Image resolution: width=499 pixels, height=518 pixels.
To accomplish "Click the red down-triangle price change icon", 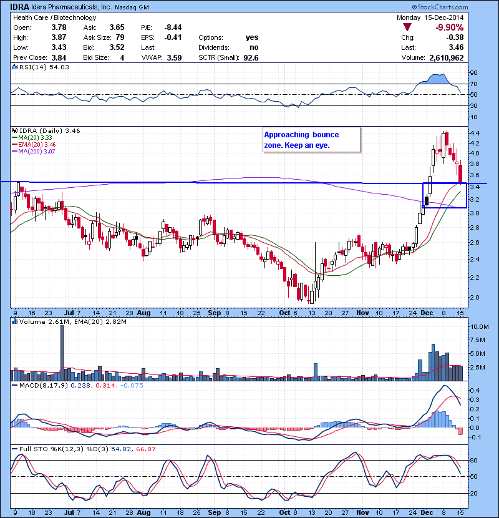I will point(407,27).
